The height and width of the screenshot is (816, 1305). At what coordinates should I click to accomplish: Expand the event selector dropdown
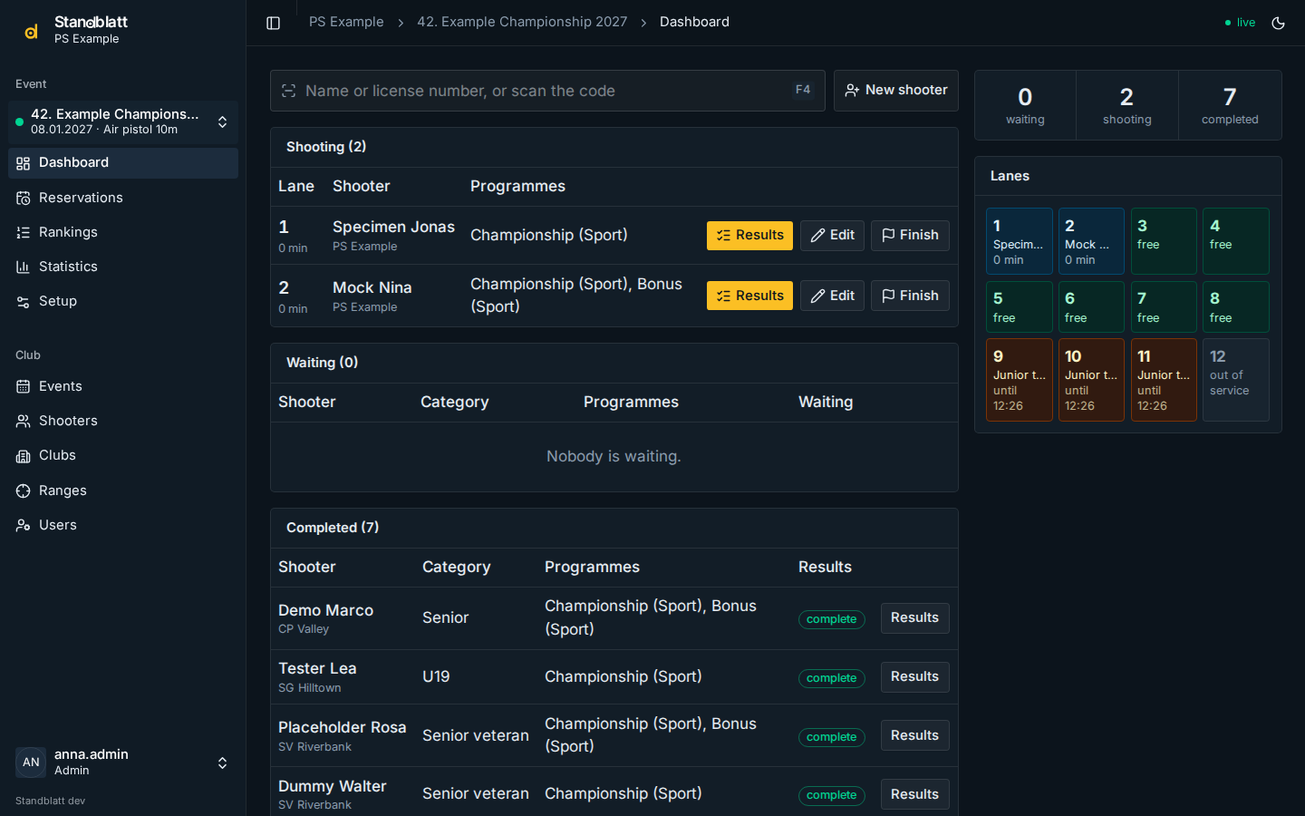(123, 121)
